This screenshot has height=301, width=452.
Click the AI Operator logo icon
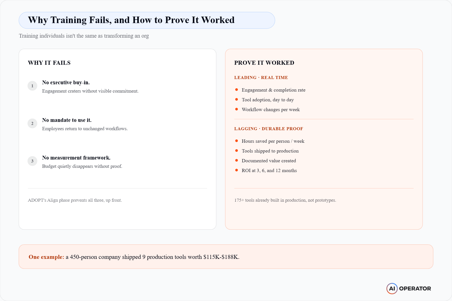[x=392, y=288]
